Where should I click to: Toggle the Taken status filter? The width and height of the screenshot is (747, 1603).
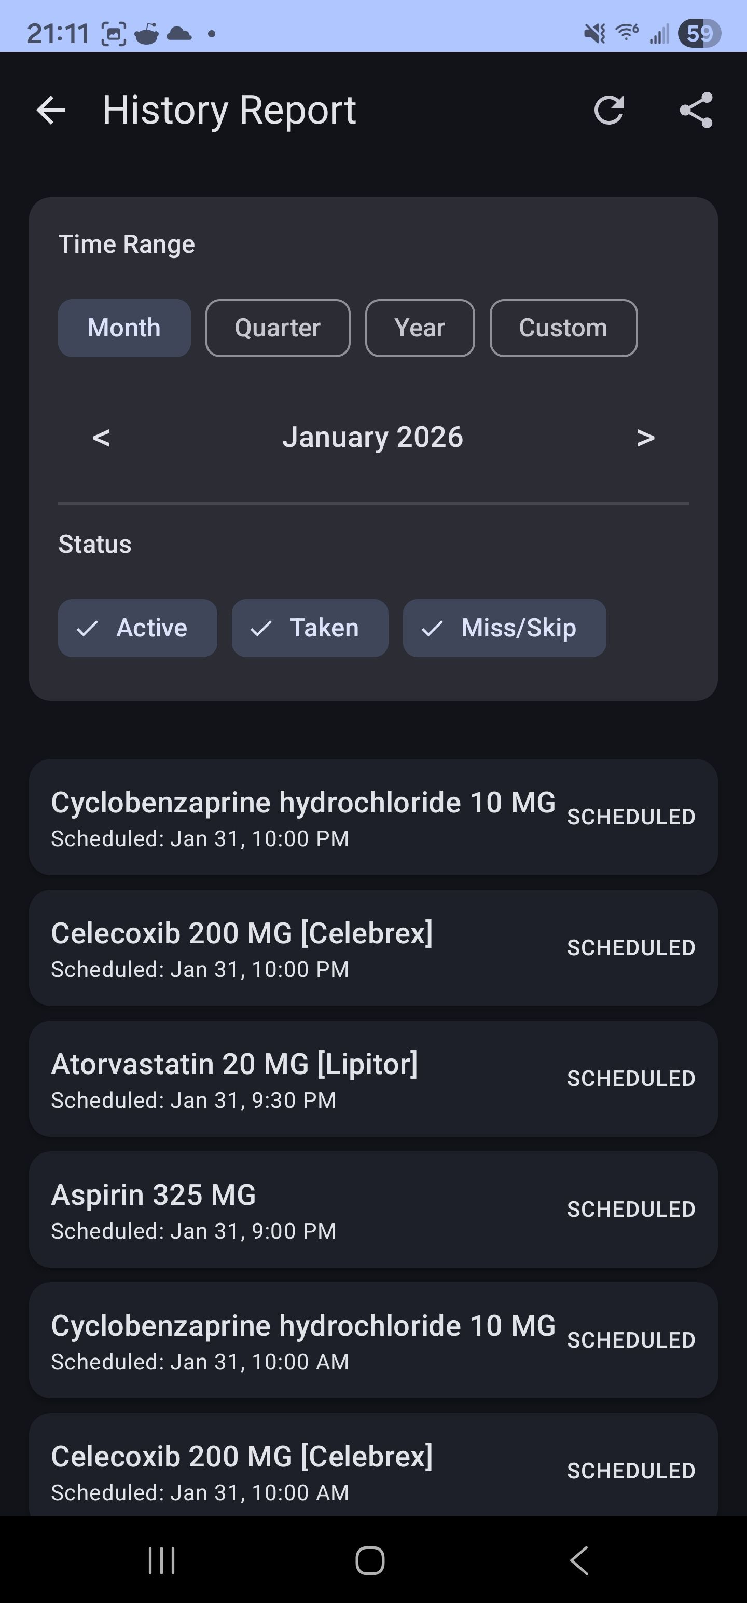310,628
